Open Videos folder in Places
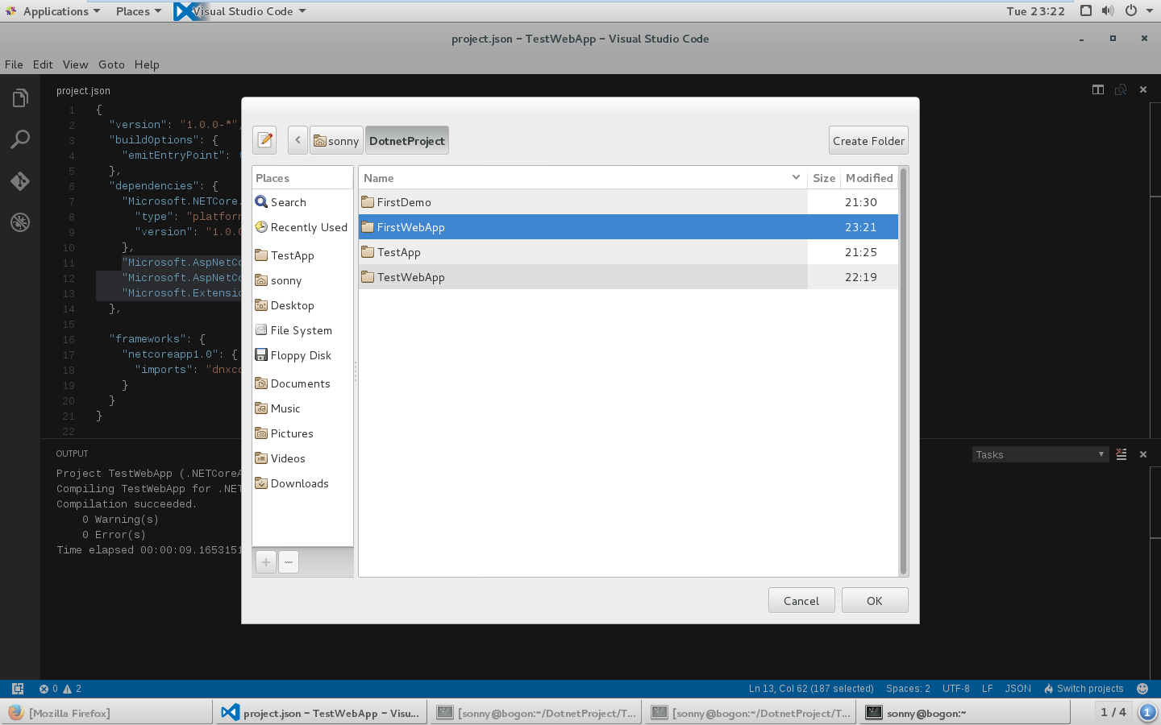 coord(302,458)
